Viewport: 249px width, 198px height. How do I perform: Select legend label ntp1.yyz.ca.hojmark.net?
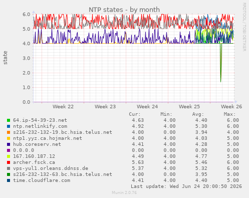coord(48,138)
